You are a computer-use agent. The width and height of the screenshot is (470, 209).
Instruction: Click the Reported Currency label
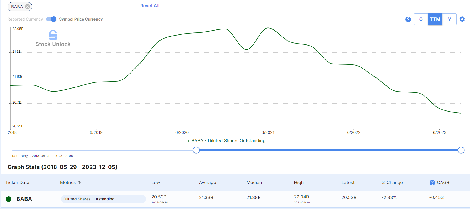(25, 19)
